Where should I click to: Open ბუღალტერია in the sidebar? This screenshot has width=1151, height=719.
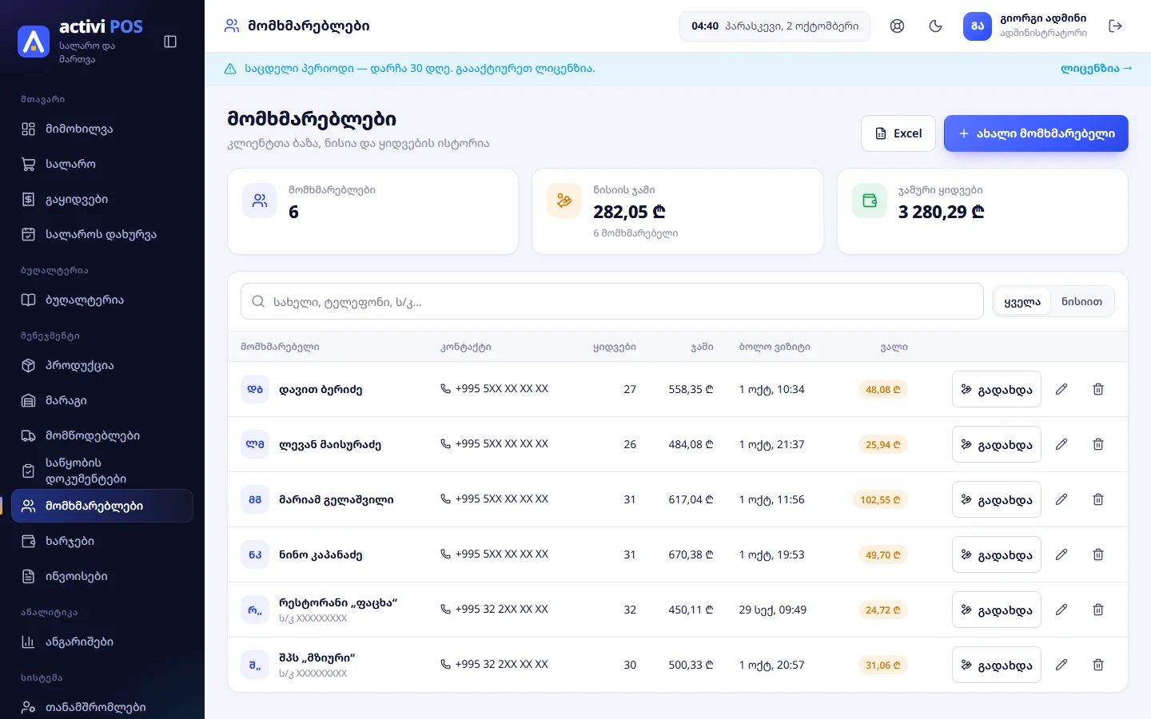pyautogui.click(x=102, y=300)
